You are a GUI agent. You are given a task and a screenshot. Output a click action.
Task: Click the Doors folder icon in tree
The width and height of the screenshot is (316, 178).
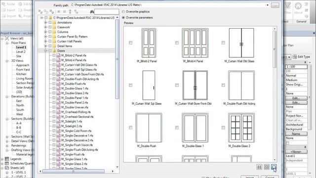tap(54, 50)
